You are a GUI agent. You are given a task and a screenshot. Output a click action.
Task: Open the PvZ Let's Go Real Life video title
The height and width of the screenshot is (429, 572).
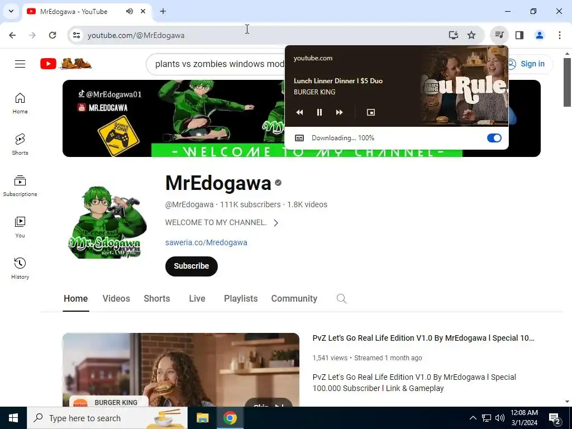[423, 338]
